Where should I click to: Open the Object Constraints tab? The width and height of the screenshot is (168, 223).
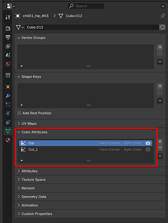pyautogui.click(x=8, y=122)
